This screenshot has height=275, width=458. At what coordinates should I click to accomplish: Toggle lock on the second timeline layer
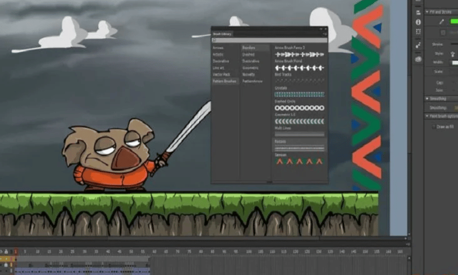6,265
